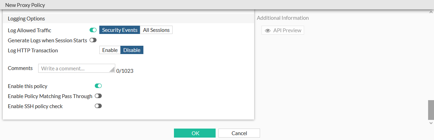Click the comment box resize handle

(x=112, y=70)
